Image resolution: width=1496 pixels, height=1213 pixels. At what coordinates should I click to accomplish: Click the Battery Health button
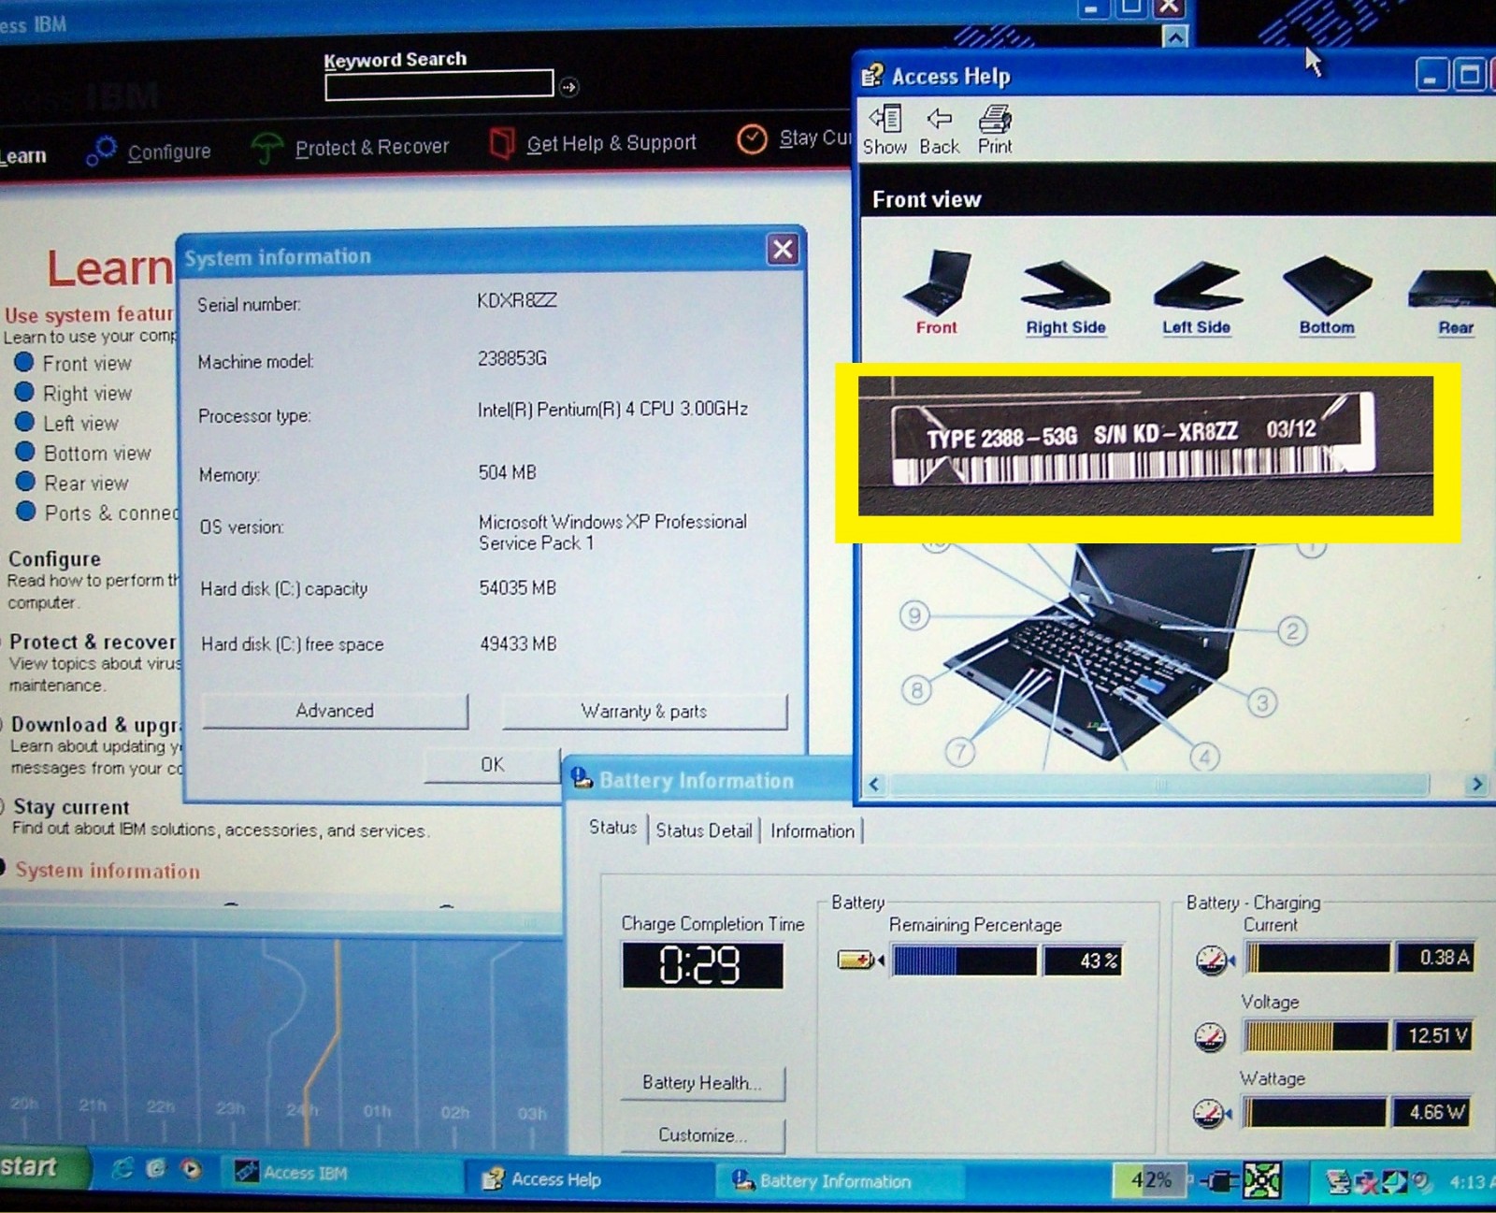coord(702,1083)
